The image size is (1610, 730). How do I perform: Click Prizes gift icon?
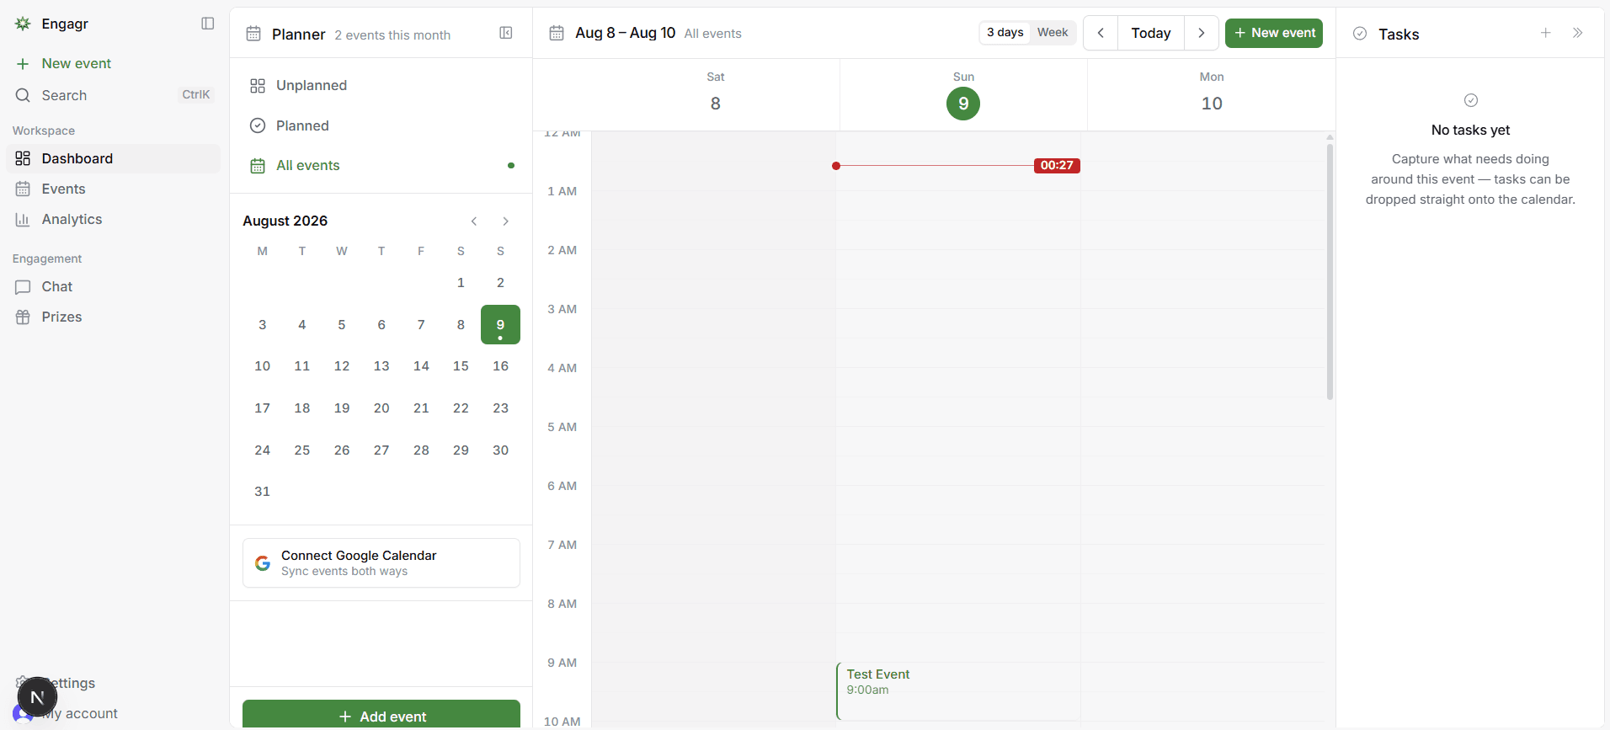point(23,317)
